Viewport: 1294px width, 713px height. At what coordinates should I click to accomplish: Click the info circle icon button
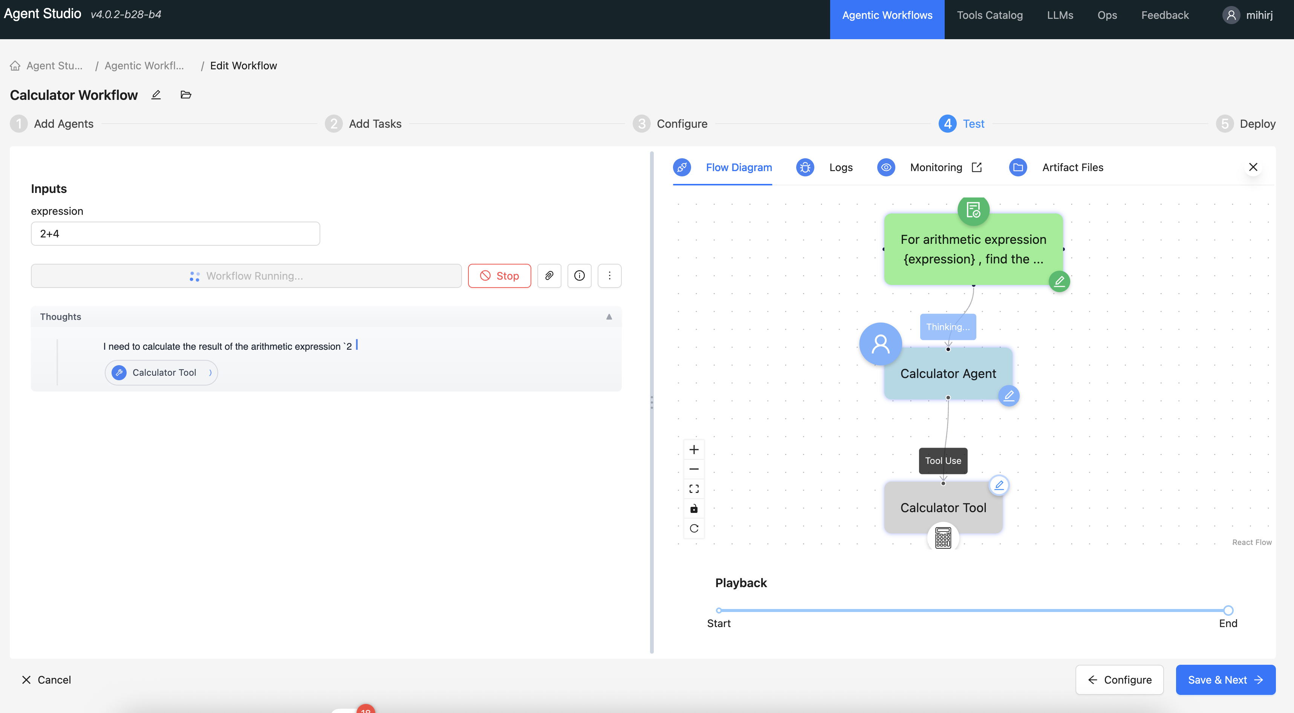pos(579,275)
